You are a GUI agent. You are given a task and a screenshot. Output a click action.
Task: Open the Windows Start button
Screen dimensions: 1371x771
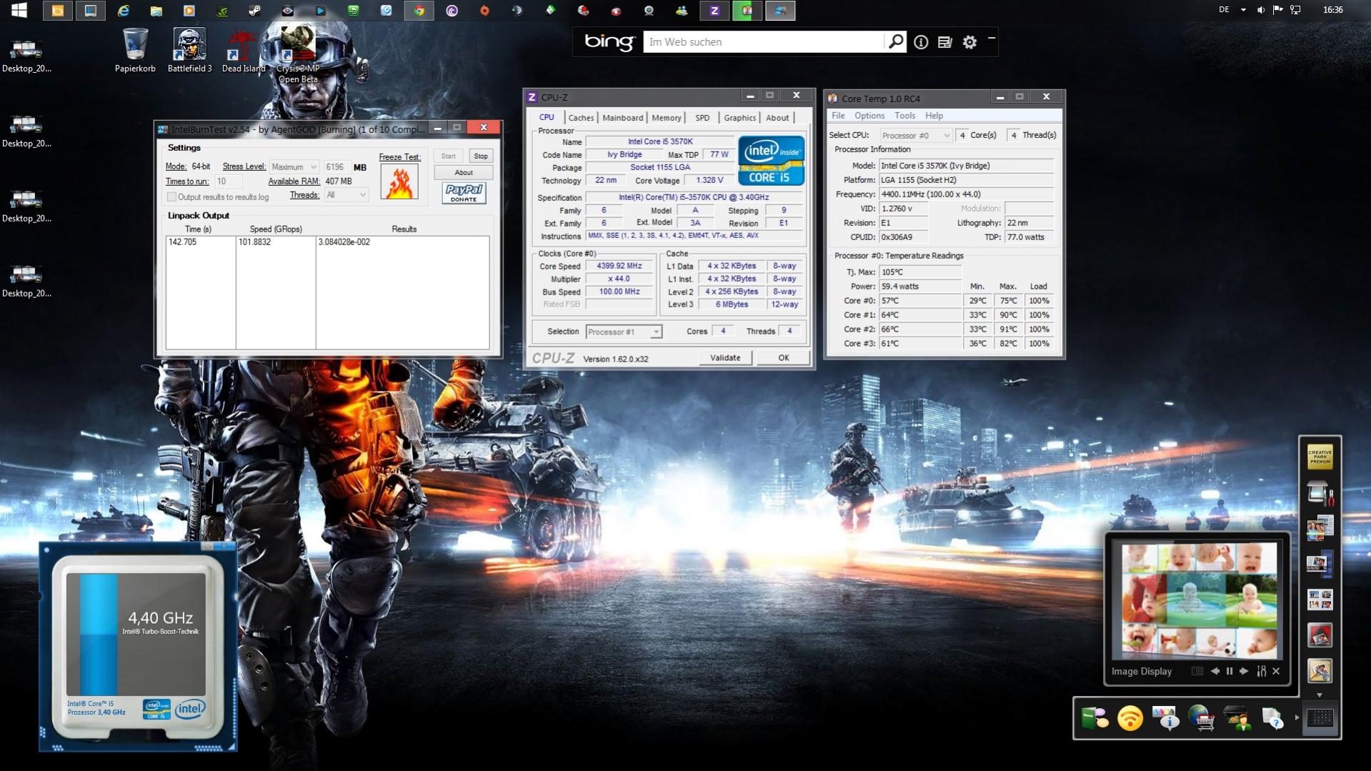click(19, 10)
